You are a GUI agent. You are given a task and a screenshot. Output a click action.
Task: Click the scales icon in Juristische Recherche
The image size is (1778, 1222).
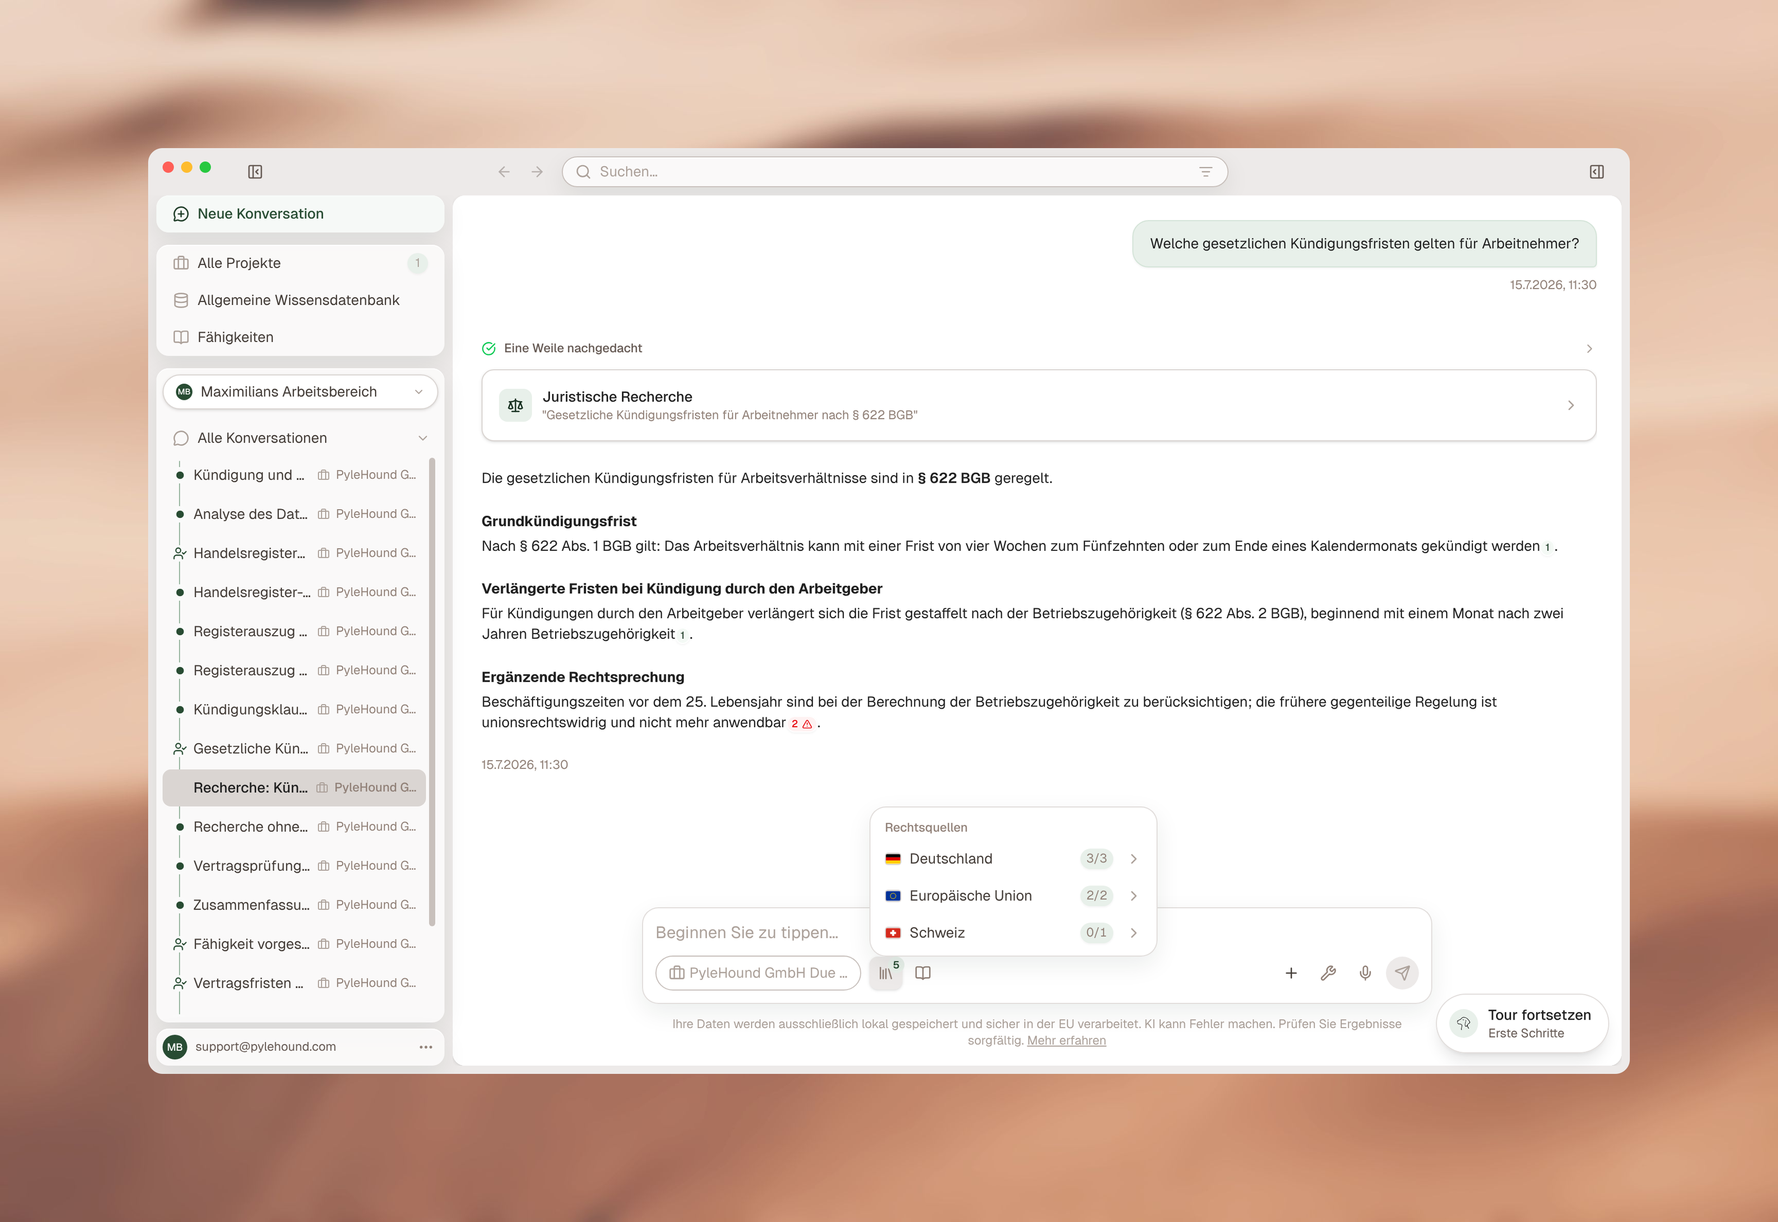click(515, 405)
